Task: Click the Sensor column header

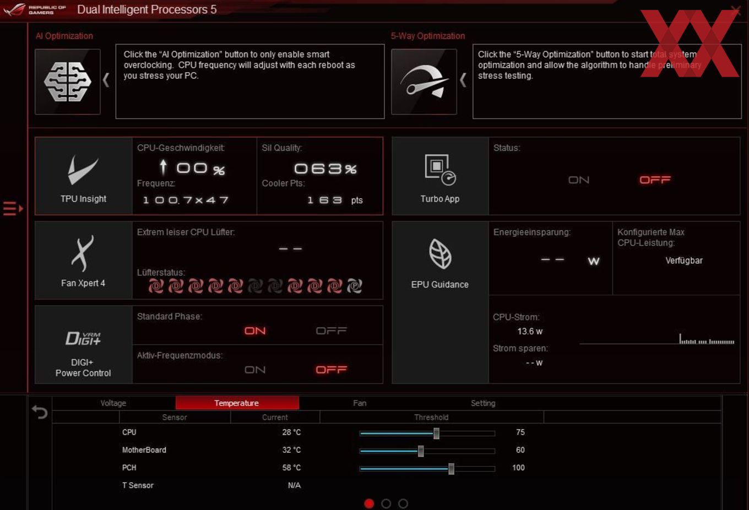Action: 175,417
